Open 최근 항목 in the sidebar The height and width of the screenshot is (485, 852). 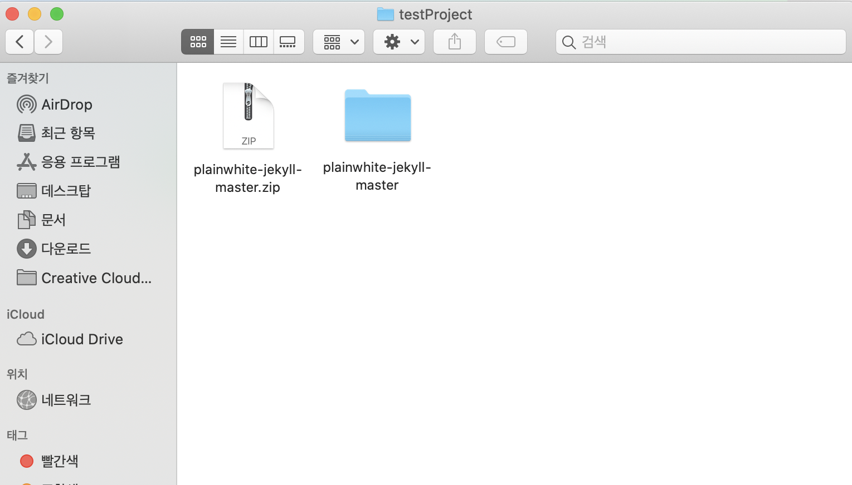point(67,133)
